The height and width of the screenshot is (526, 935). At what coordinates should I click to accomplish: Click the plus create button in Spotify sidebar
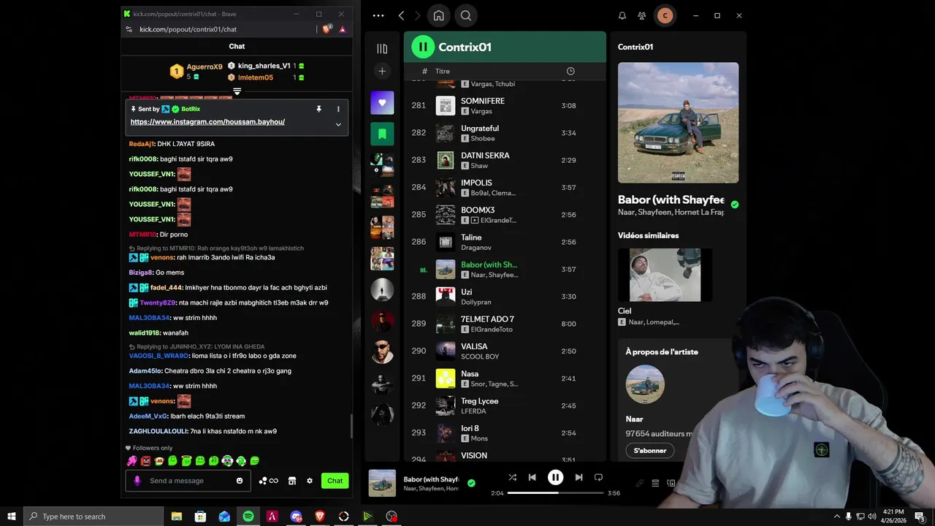pyautogui.click(x=382, y=71)
